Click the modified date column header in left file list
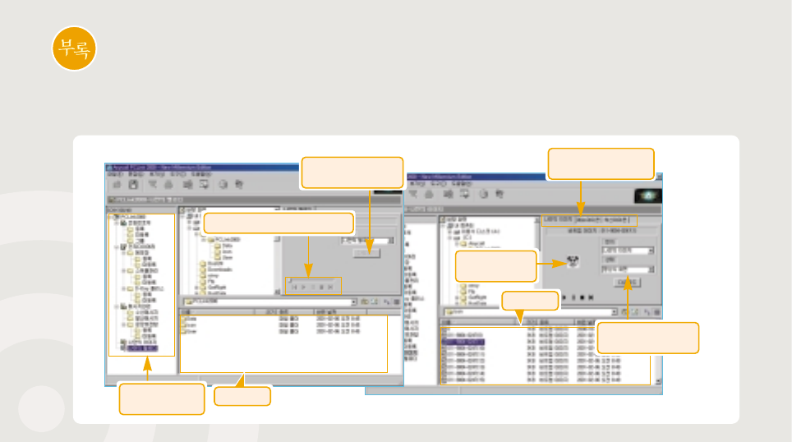 (340, 311)
